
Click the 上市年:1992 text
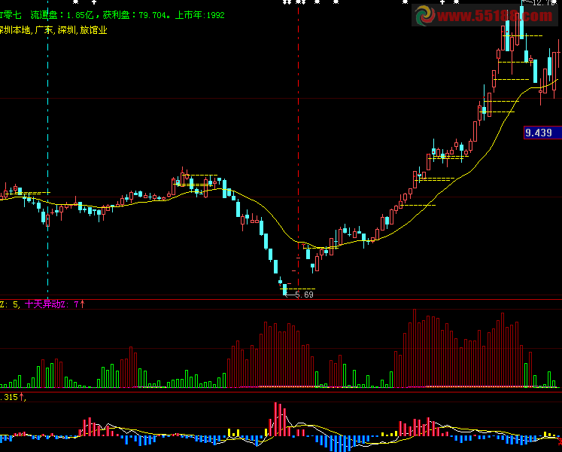(199, 15)
